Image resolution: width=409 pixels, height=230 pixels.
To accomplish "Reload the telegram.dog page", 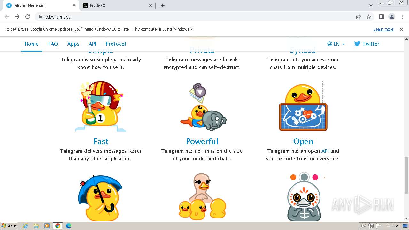I will click(27, 17).
